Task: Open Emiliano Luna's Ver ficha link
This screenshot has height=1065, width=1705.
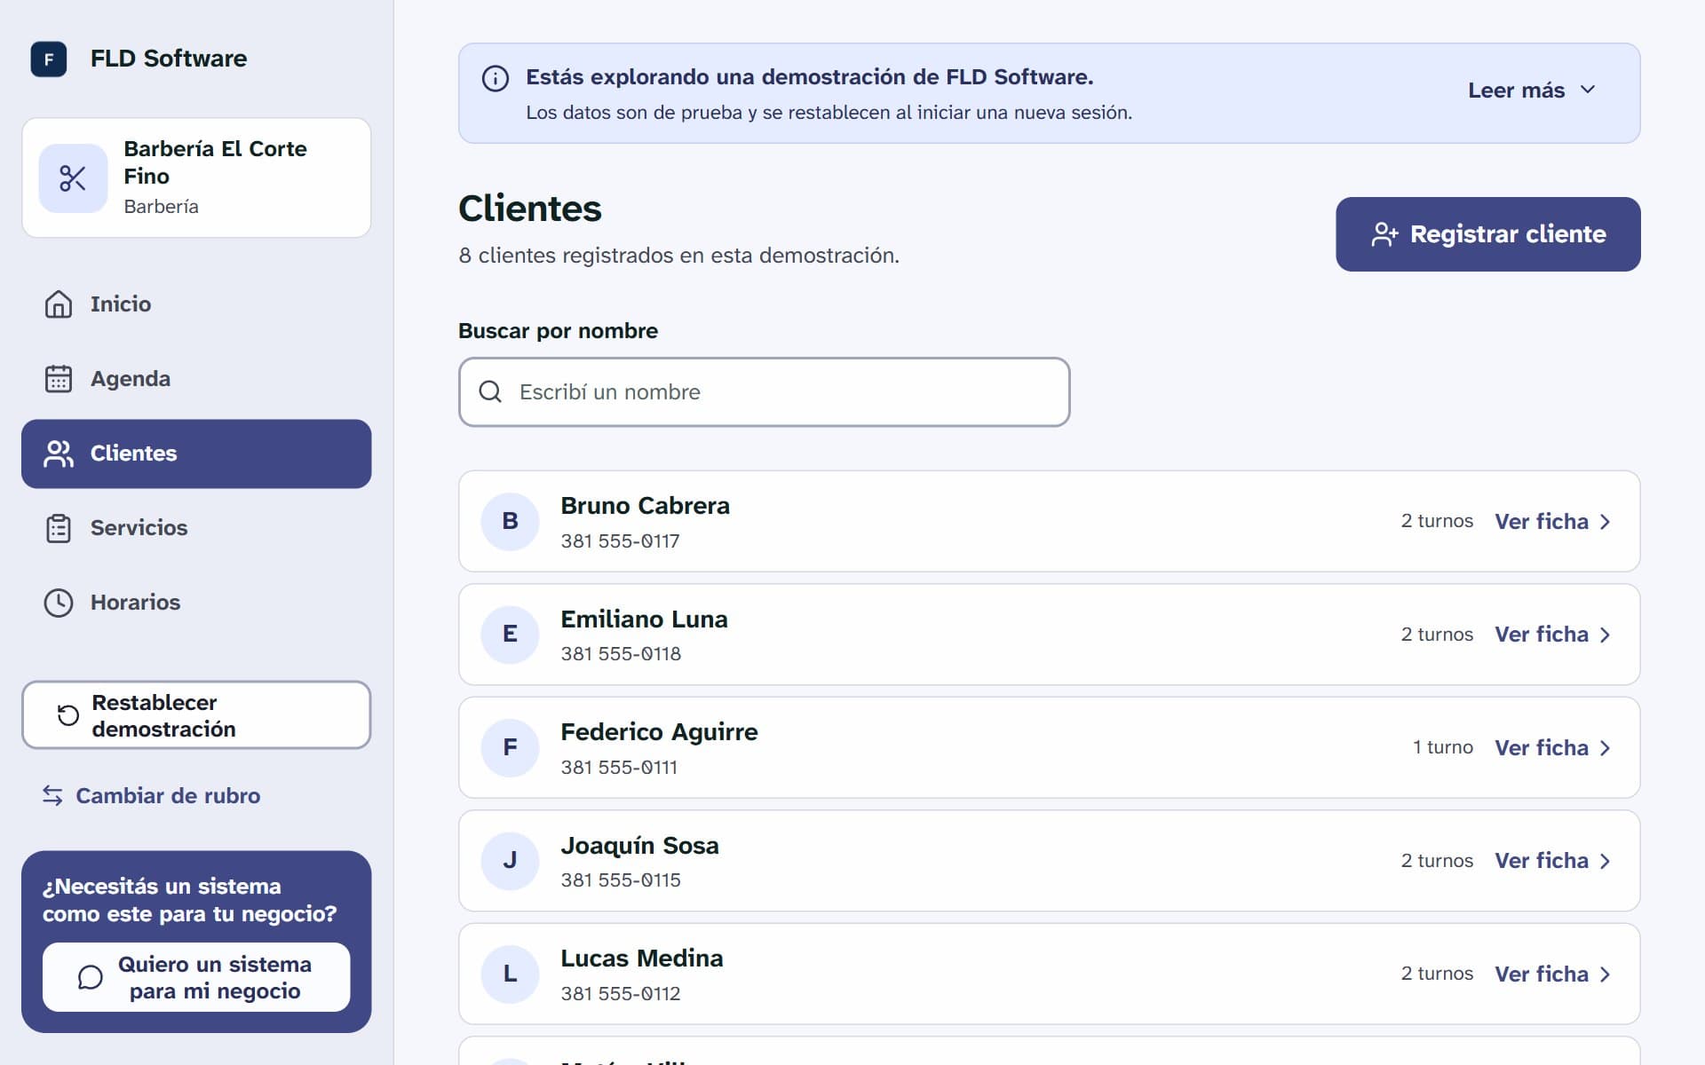Action: point(1552,634)
